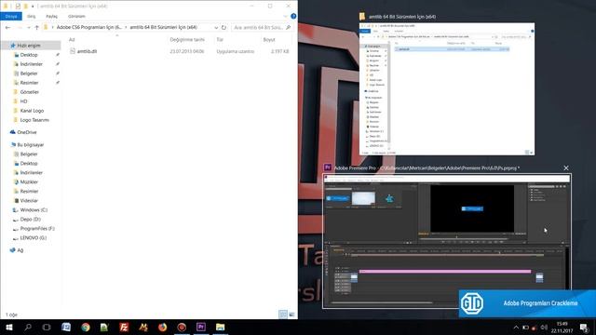The height and width of the screenshot is (335, 596).
Task: Choose the Adobe Premiere Pro snap thumbnail
Action: [x=447, y=241]
